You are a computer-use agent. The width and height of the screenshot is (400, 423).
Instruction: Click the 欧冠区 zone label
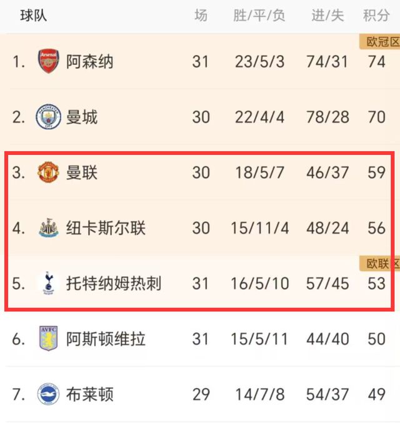[379, 42]
